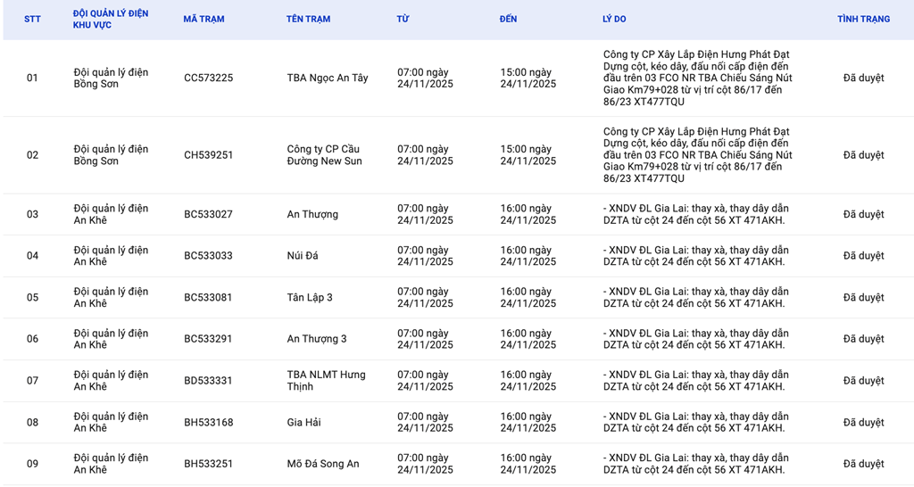This screenshot has width=914, height=487.
Task: Select the TÊN TRẠM column header
Action: coord(308,19)
